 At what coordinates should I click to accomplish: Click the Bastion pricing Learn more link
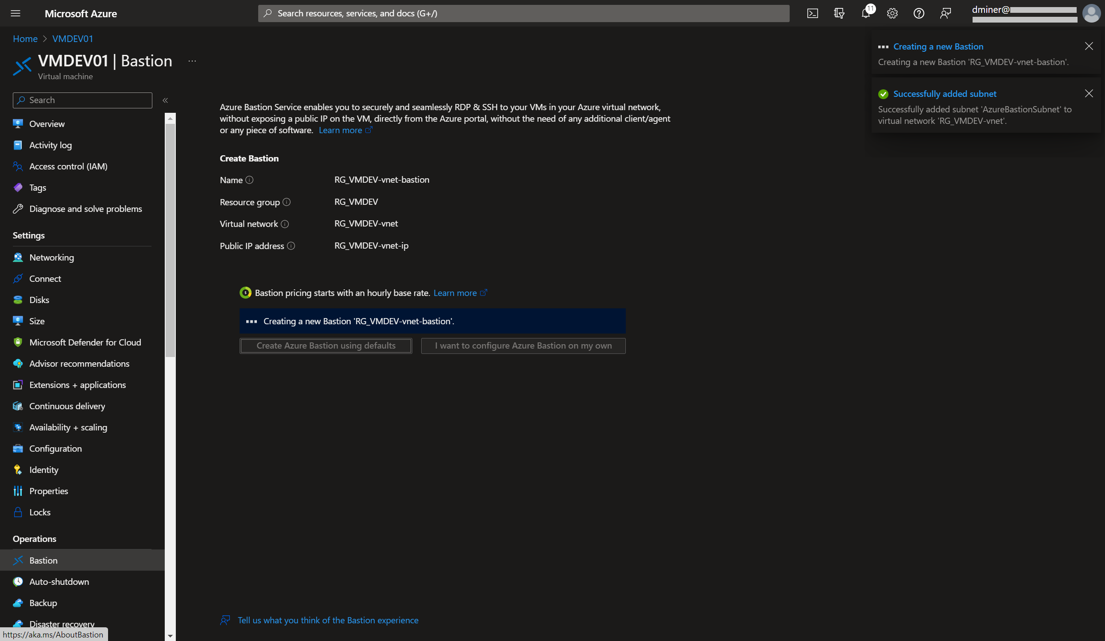[x=455, y=293]
